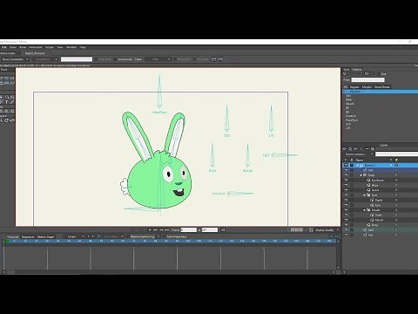418x314 pixels.
Task: Hide the Ear layer using its eye icon
Action: point(346,170)
